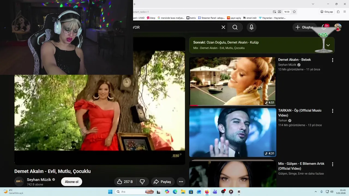349x196 pixels.
Task: Open the mersinde lavas mafyas... bookmark
Action: click(171, 18)
